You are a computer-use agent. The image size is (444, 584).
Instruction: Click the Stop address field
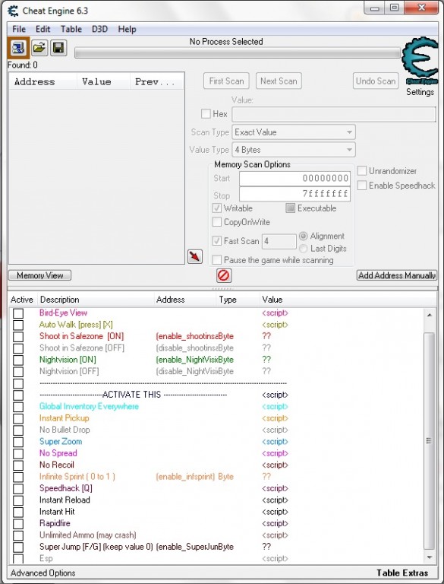click(294, 194)
